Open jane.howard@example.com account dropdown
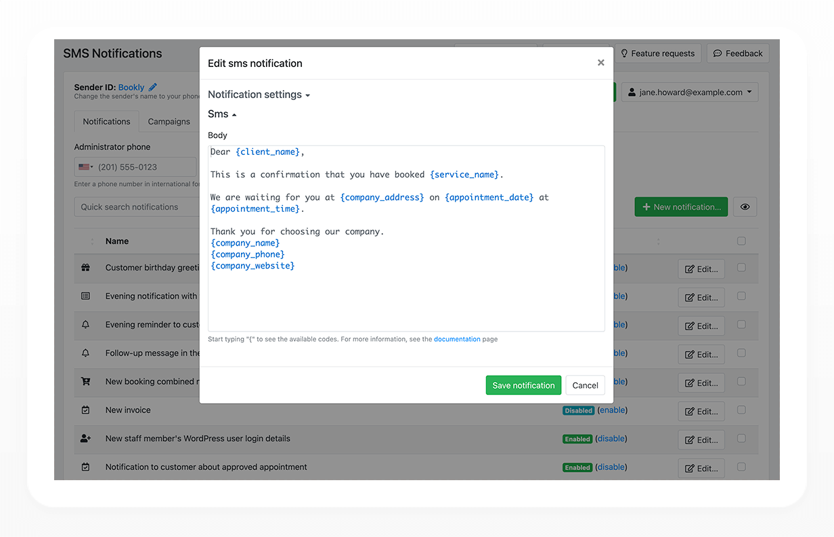834x537 pixels. tap(690, 93)
